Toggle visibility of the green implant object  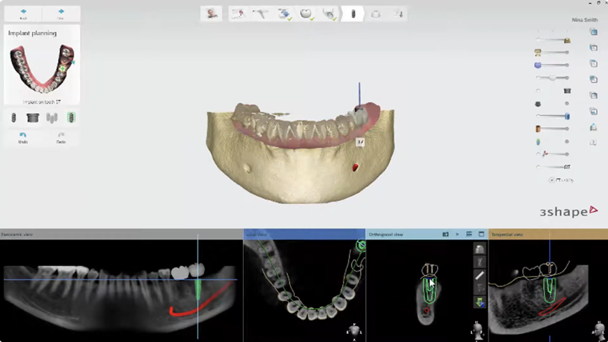pyautogui.click(x=538, y=141)
